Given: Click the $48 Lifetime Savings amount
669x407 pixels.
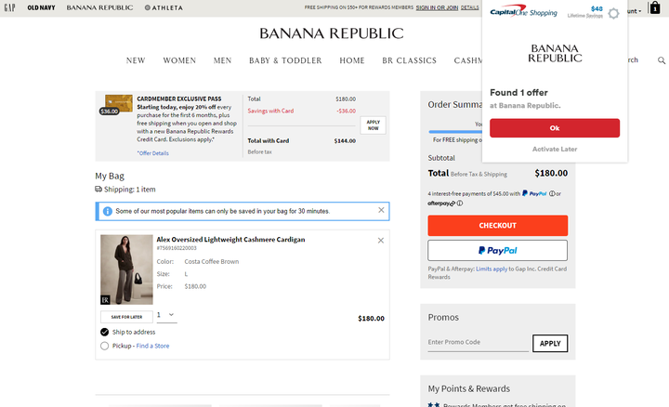Looking at the screenshot, I should [x=597, y=8].
